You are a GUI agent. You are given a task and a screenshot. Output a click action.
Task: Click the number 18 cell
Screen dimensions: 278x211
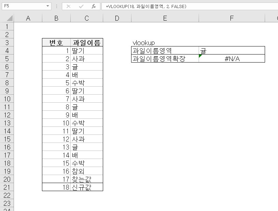tap(56, 187)
